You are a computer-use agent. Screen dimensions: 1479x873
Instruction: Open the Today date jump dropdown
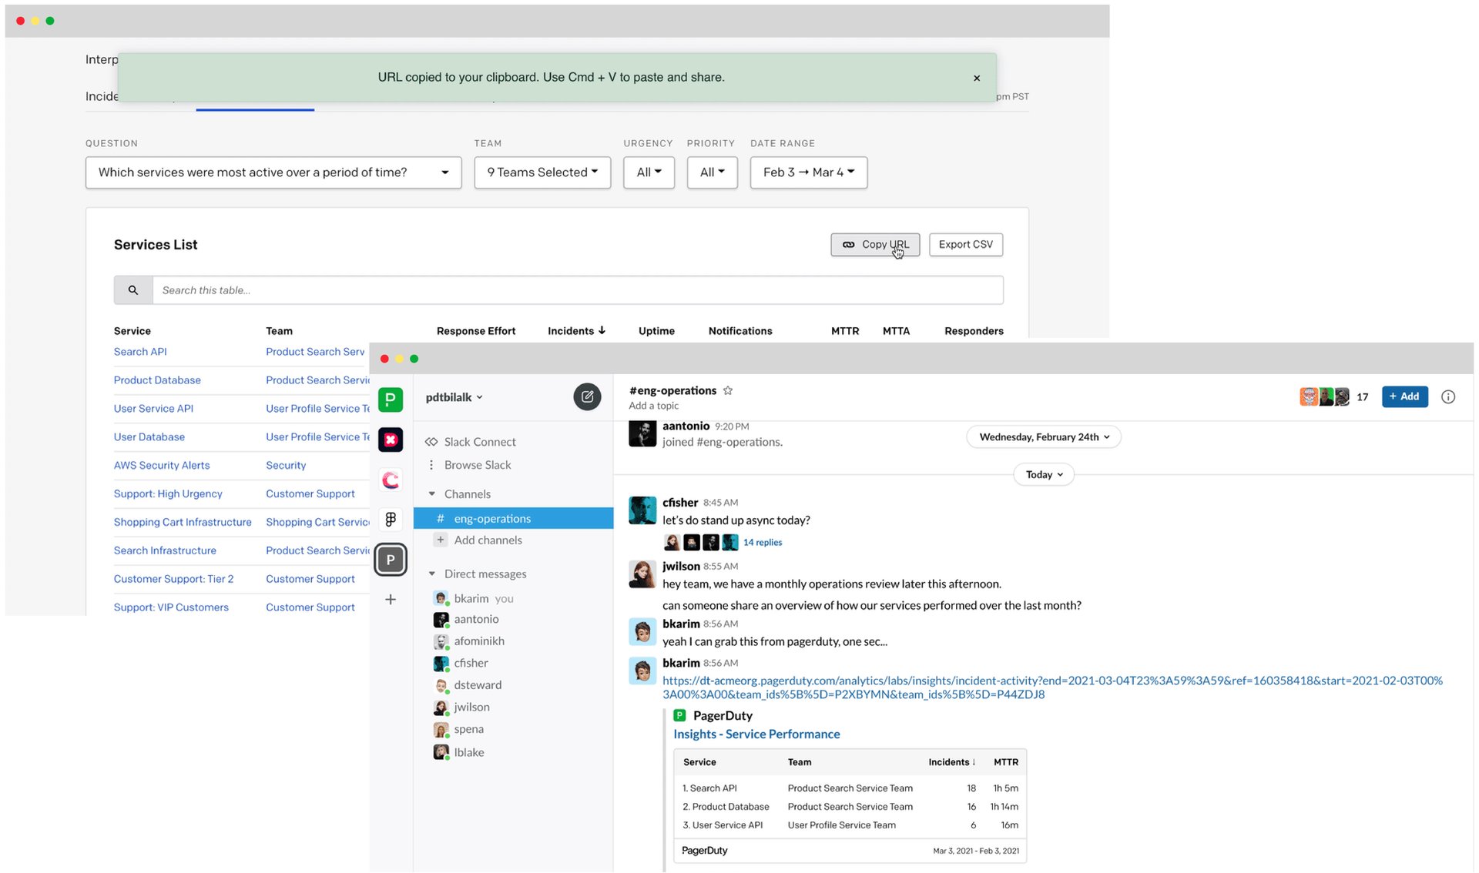(1044, 475)
